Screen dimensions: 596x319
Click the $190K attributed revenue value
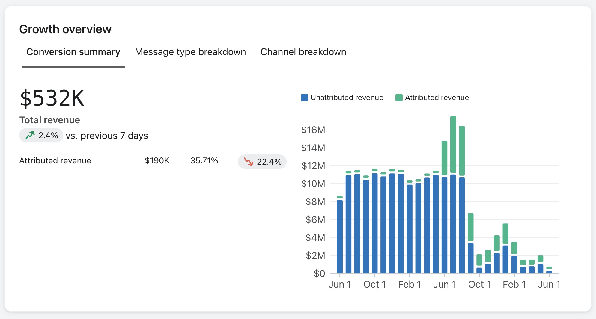pos(157,161)
